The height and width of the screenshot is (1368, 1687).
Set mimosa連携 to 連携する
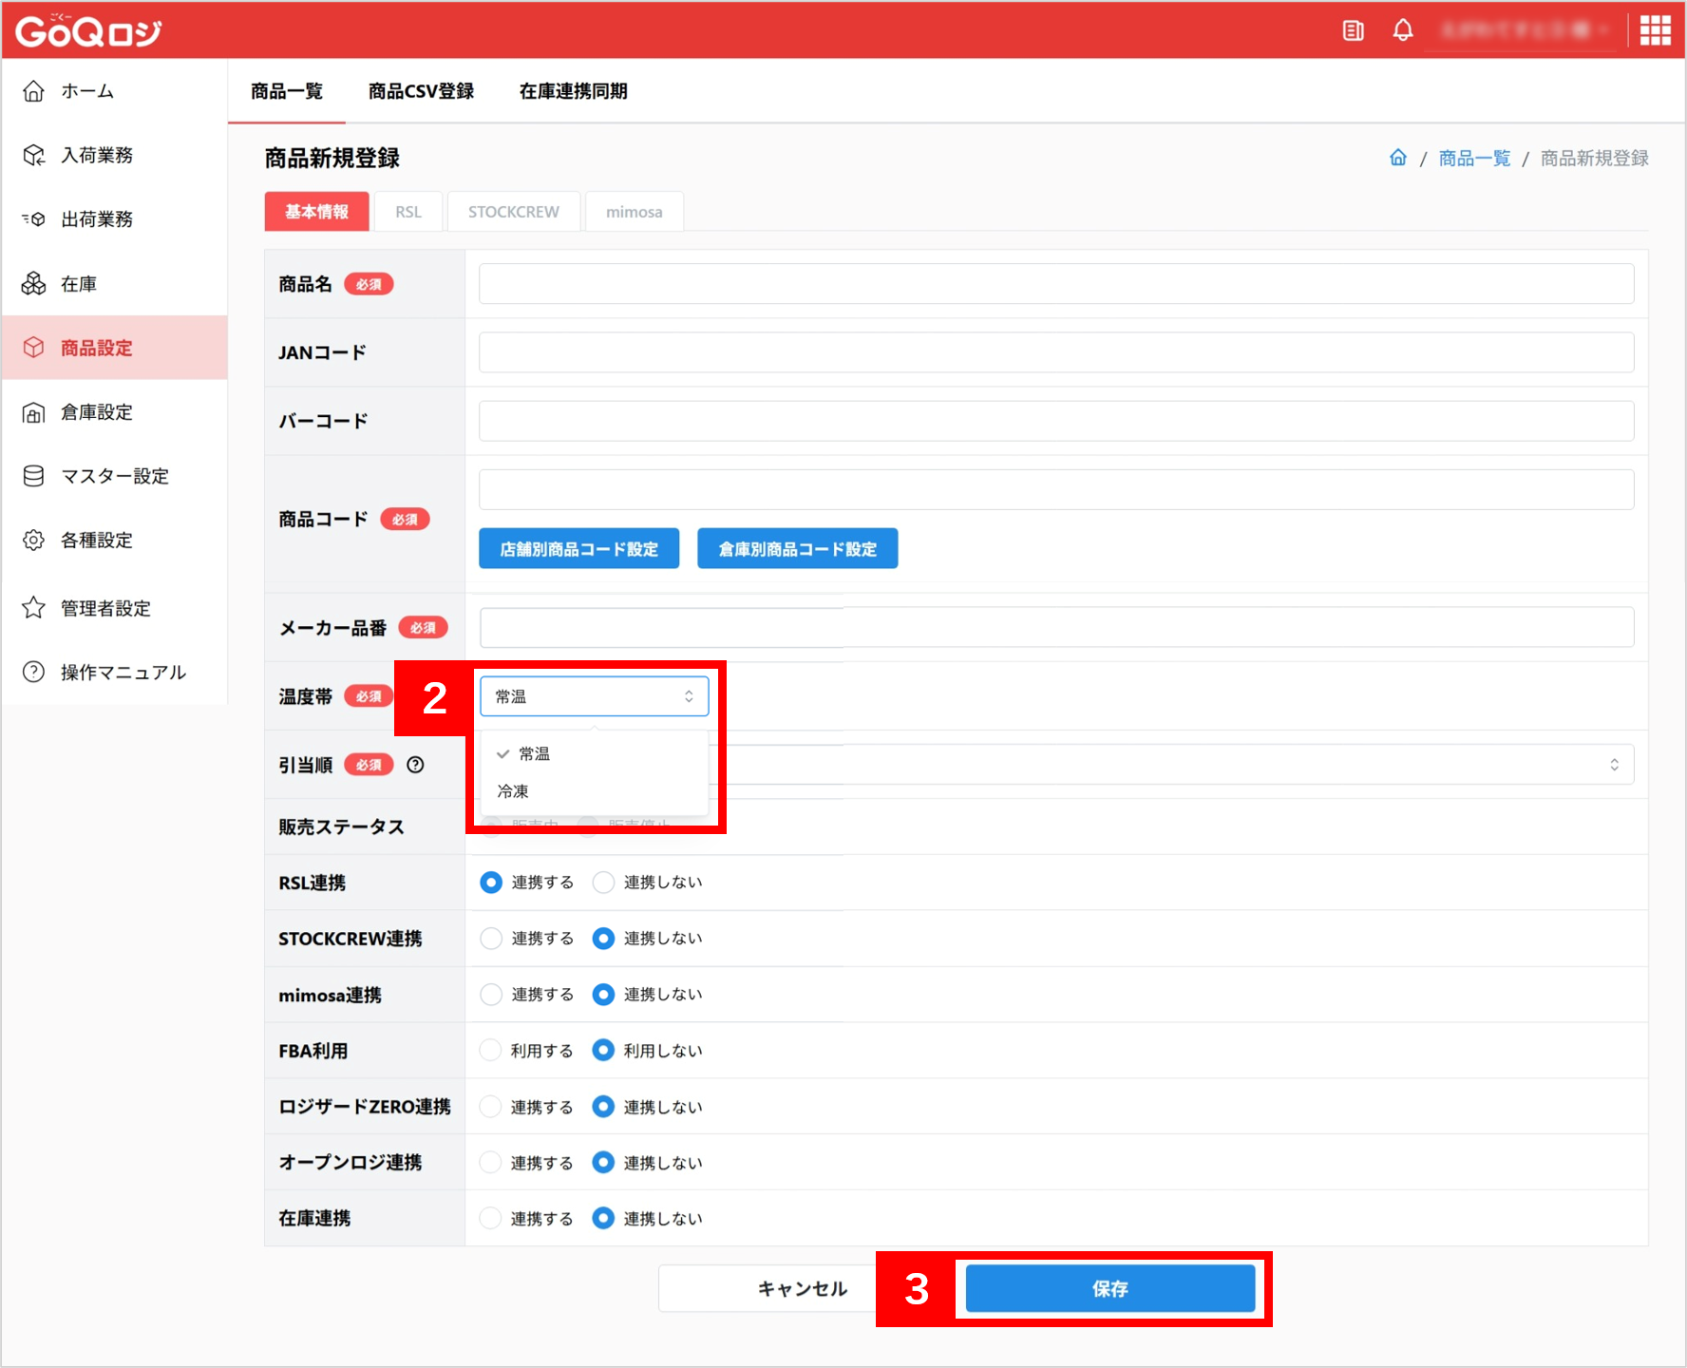pyautogui.click(x=491, y=995)
